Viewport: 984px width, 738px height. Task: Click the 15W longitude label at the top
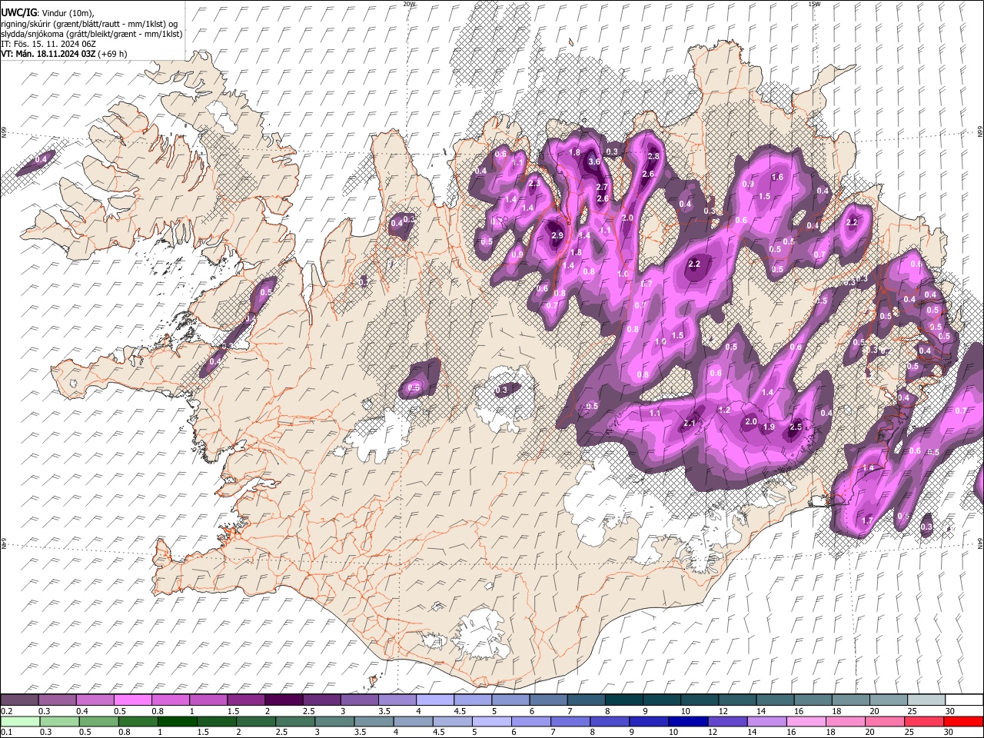point(814,4)
